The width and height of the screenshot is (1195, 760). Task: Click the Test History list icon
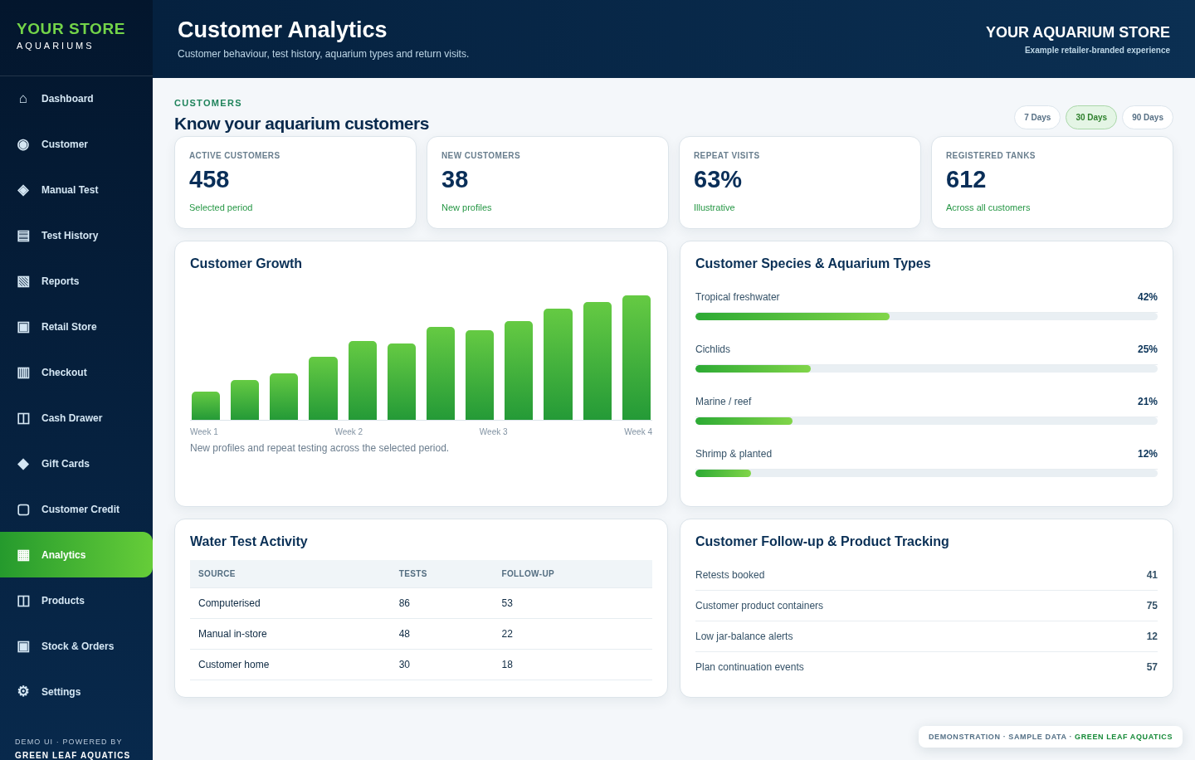click(23, 236)
